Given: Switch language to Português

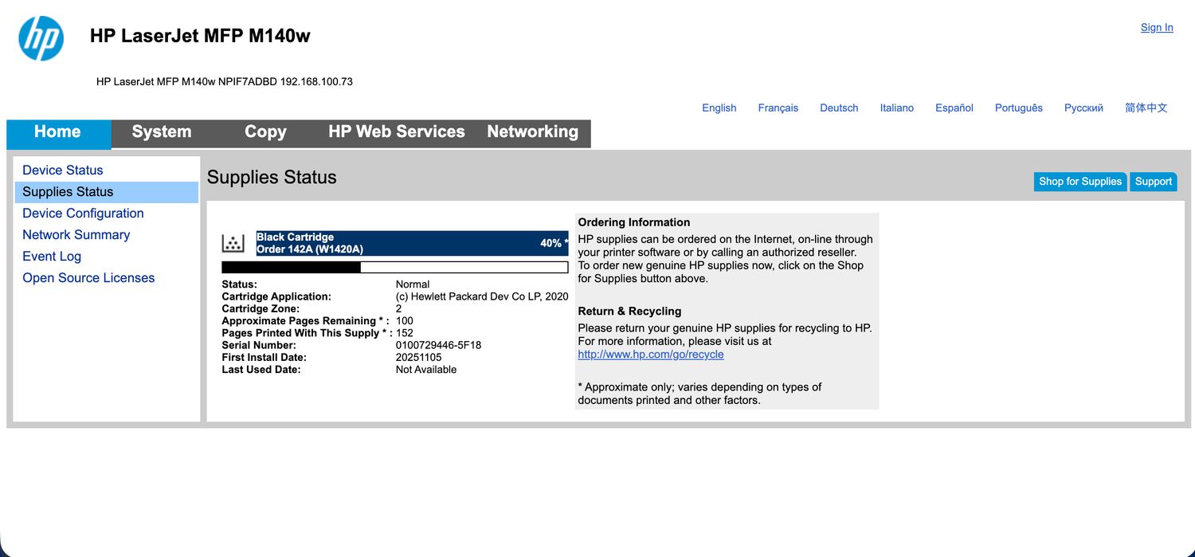Looking at the screenshot, I should pos(1019,108).
